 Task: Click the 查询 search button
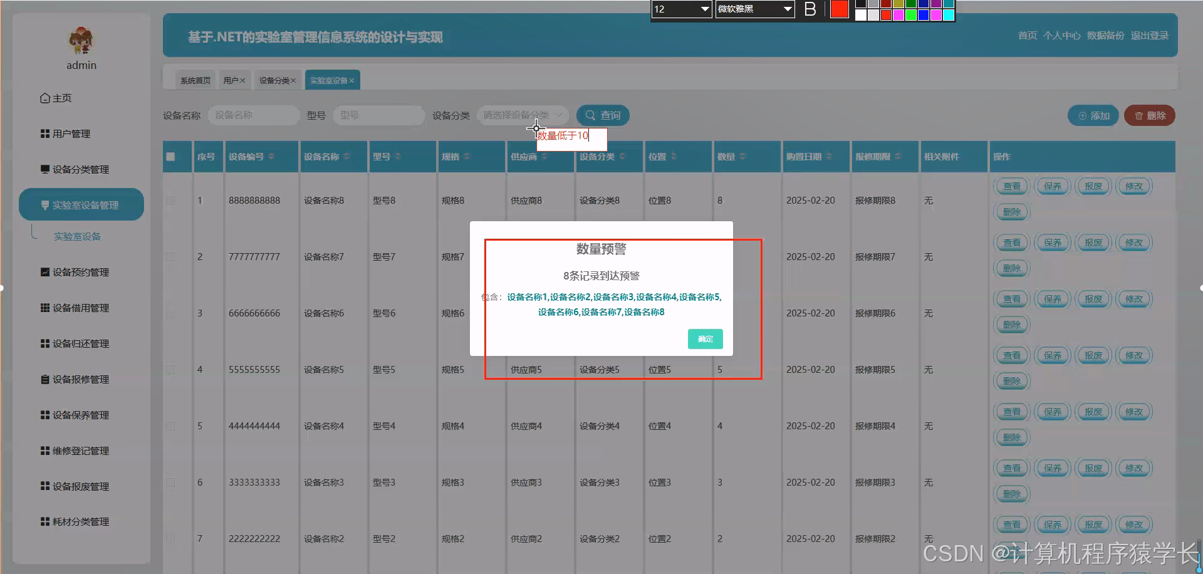tap(603, 115)
